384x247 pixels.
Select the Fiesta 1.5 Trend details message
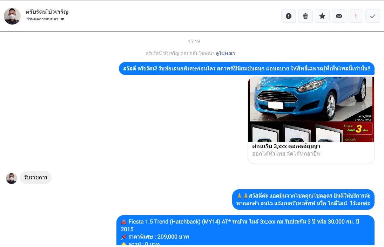click(x=245, y=230)
